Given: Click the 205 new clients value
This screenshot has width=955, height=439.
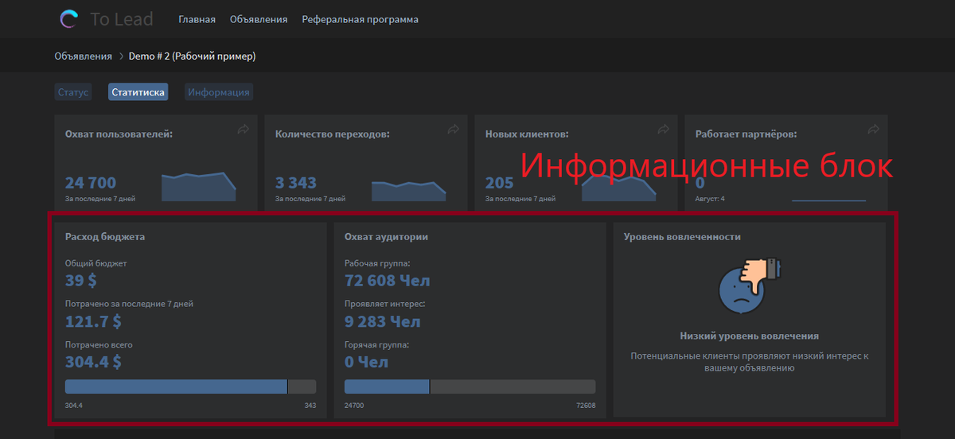Looking at the screenshot, I should coord(499,184).
